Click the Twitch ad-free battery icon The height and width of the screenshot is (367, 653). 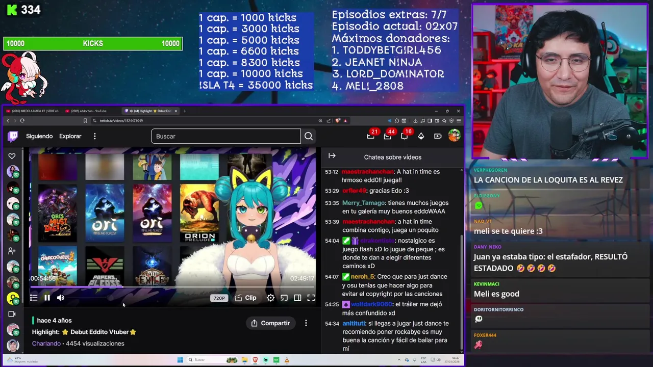click(438, 136)
